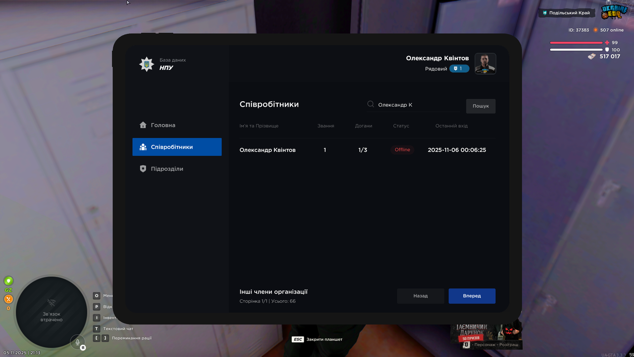Click the Олександр Квінтов profile name
The height and width of the screenshot is (357, 634).
[x=437, y=59]
